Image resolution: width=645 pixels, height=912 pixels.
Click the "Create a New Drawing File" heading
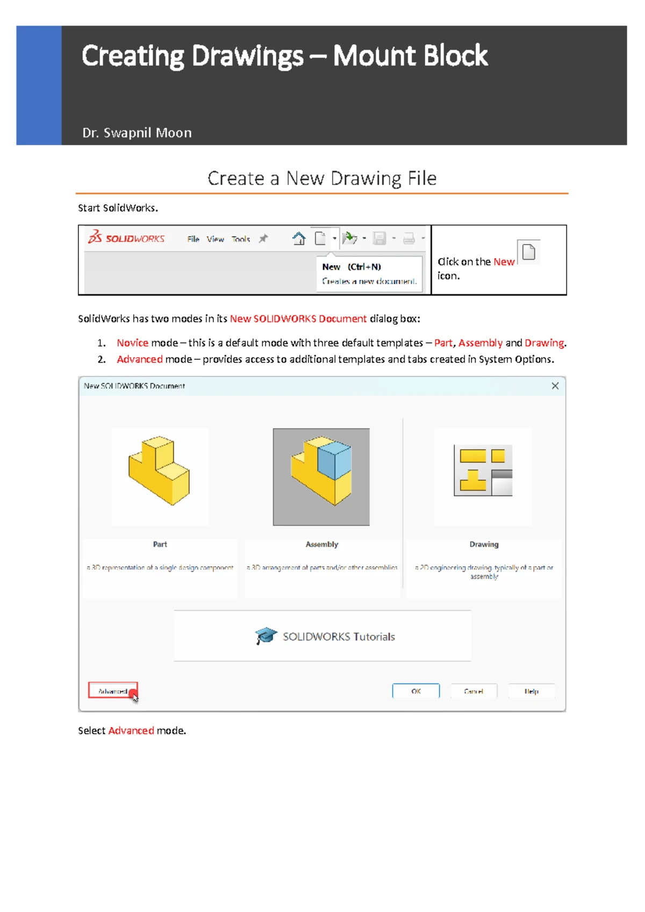tap(322, 178)
